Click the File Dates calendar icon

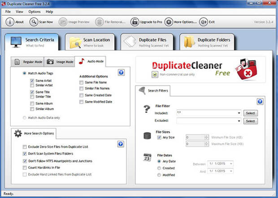(147, 157)
